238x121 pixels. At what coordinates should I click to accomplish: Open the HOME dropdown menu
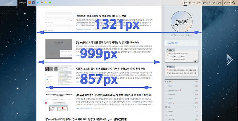(x=22, y=3)
